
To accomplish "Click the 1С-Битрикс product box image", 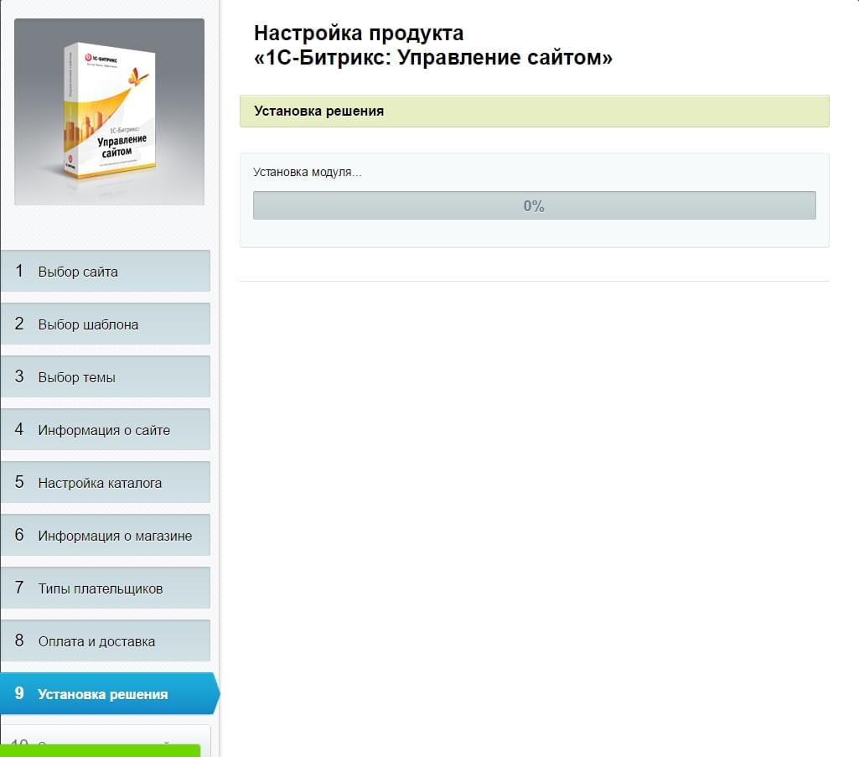I will tap(109, 111).
